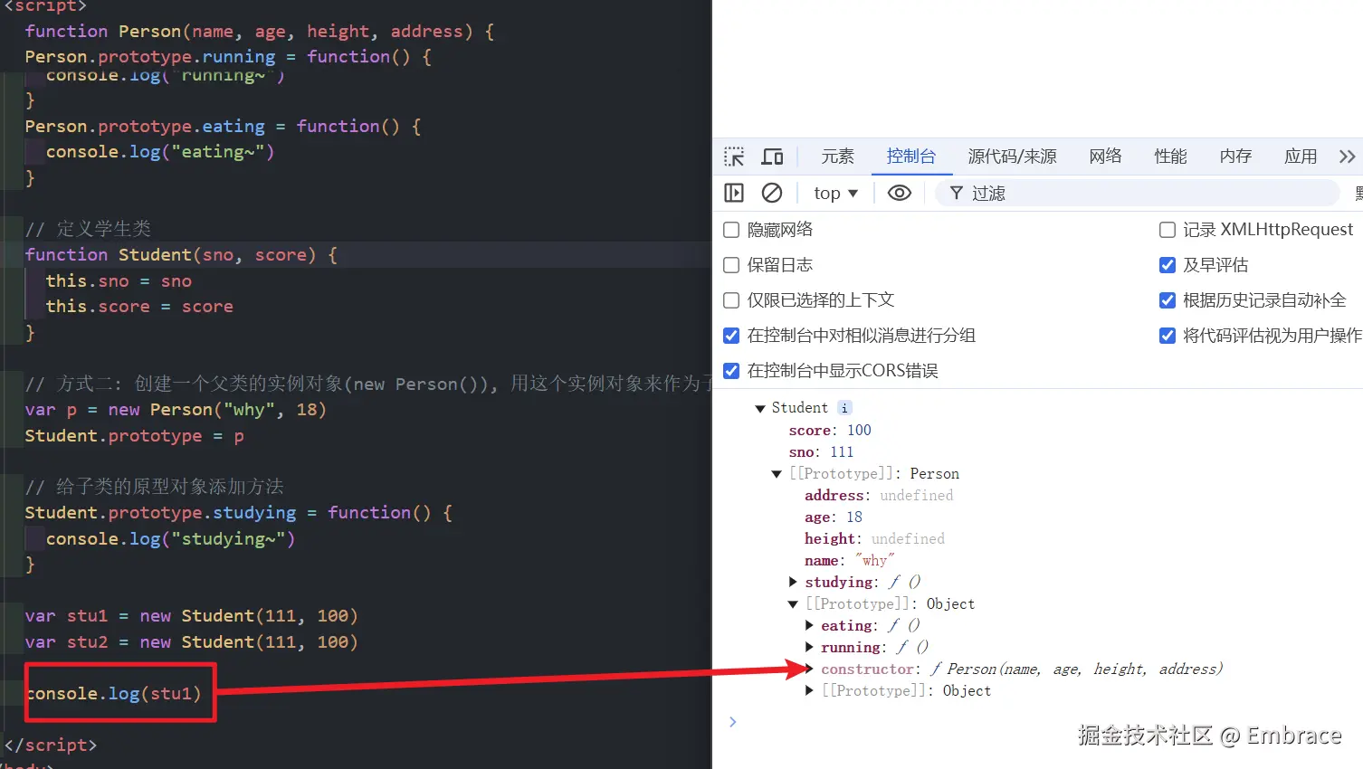Click the height: undefined property

click(874, 539)
